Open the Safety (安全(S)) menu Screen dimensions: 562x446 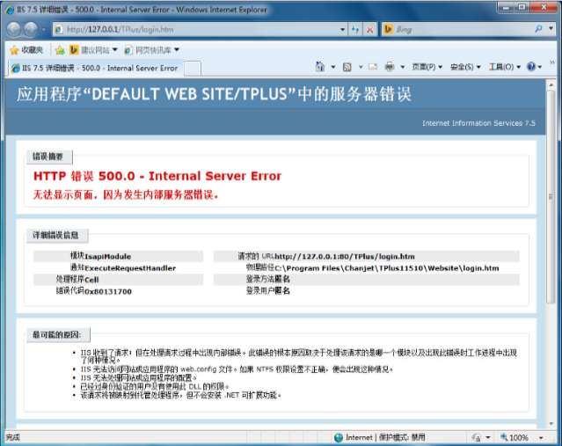click(x=465, y=67)
